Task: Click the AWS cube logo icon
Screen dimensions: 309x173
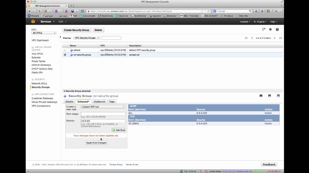Action: [x=33, y=22]
